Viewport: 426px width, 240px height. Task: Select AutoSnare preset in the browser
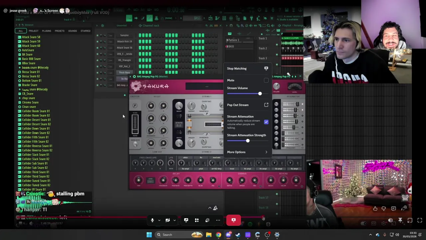click(x=28, y=50)
